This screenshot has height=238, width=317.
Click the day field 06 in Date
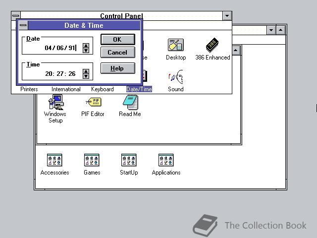point(60,48)
